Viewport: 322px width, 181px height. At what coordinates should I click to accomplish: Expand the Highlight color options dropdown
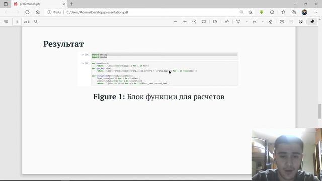[x=262, y=21]
